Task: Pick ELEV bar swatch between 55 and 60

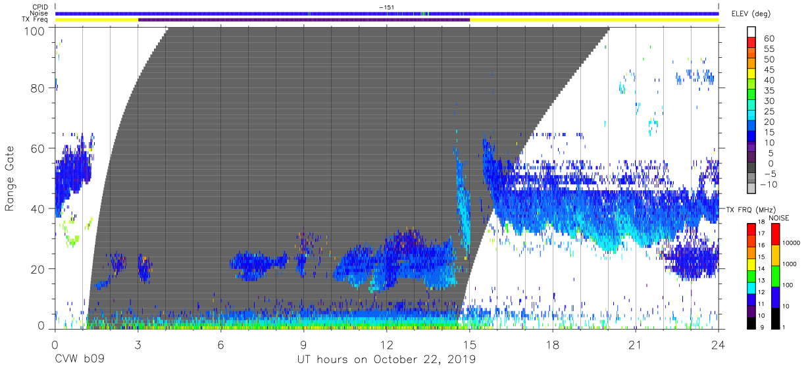Action: [x=752, y=41]
